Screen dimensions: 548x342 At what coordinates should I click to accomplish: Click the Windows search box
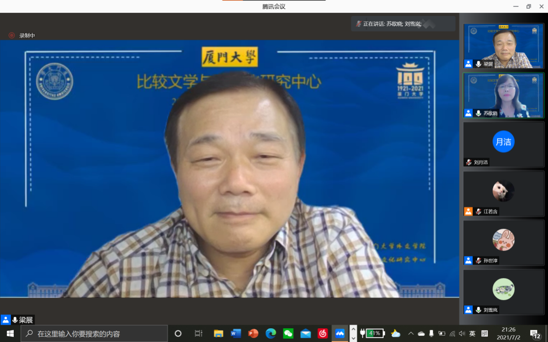pyautogui.click(x=94, y=333)
